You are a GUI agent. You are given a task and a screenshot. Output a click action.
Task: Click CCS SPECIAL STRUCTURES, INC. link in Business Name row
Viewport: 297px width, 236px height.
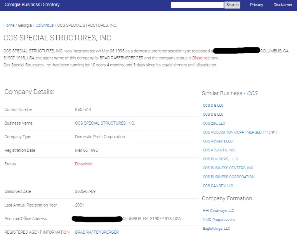[x=105, y=123]
